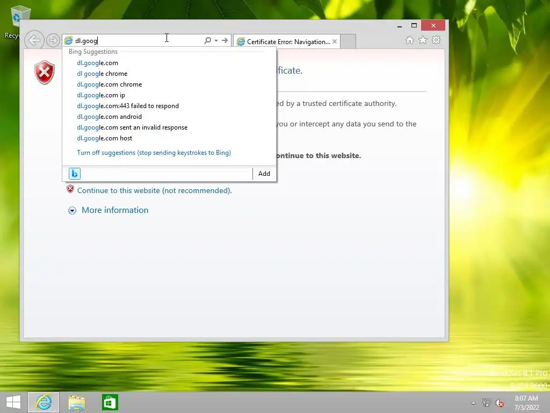Screen dimensions: 550x413
Task: Click the More information text link
Action: point(115,210)
